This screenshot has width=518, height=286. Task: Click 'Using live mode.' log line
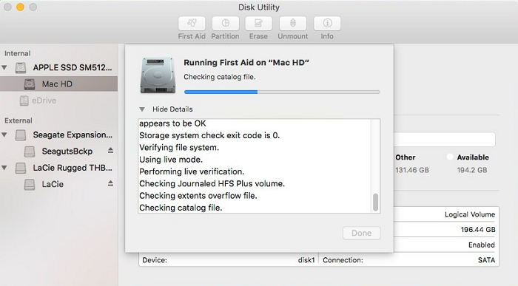tap(171, 160)
